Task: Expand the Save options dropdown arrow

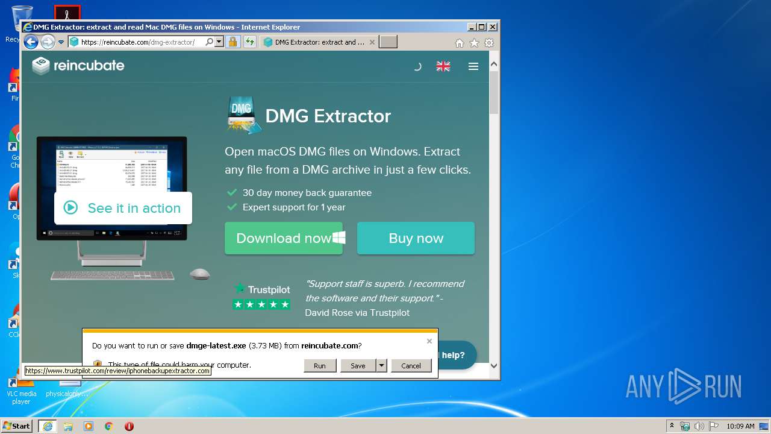Action: point(381,366)
